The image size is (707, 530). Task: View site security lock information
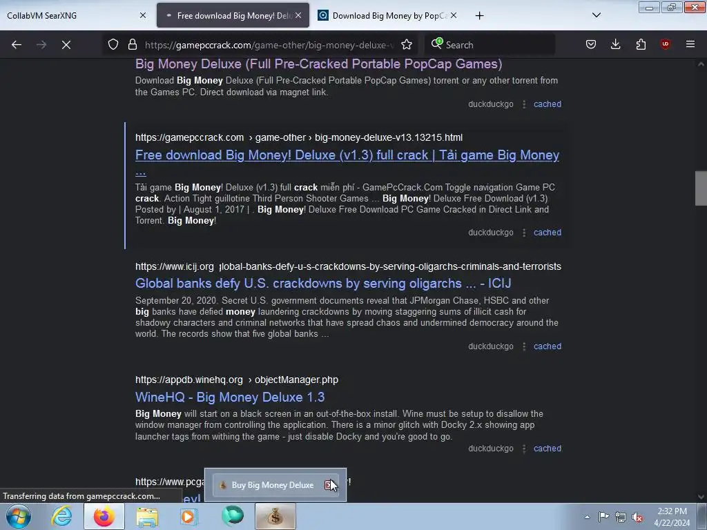132,44
